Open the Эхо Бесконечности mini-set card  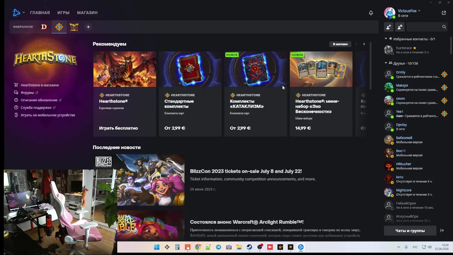pyautogui.click(x=321, y=94)
